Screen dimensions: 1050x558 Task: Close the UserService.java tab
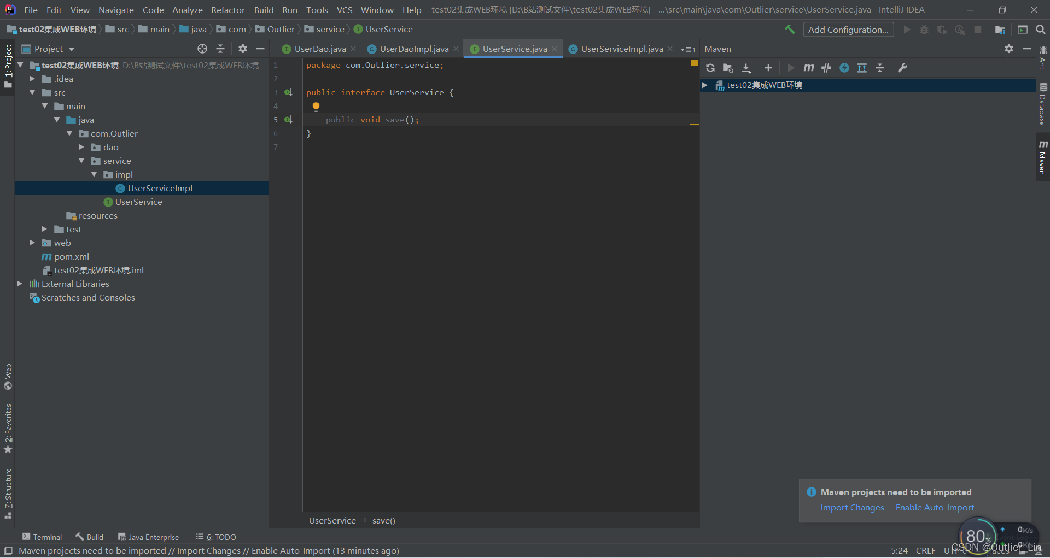point(555,49)
